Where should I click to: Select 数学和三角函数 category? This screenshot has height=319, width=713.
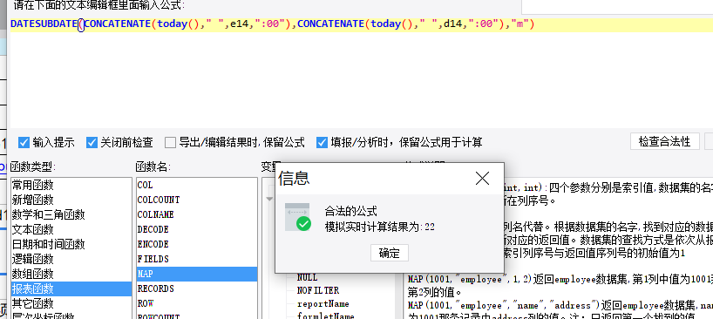click(x=71, y=214)
